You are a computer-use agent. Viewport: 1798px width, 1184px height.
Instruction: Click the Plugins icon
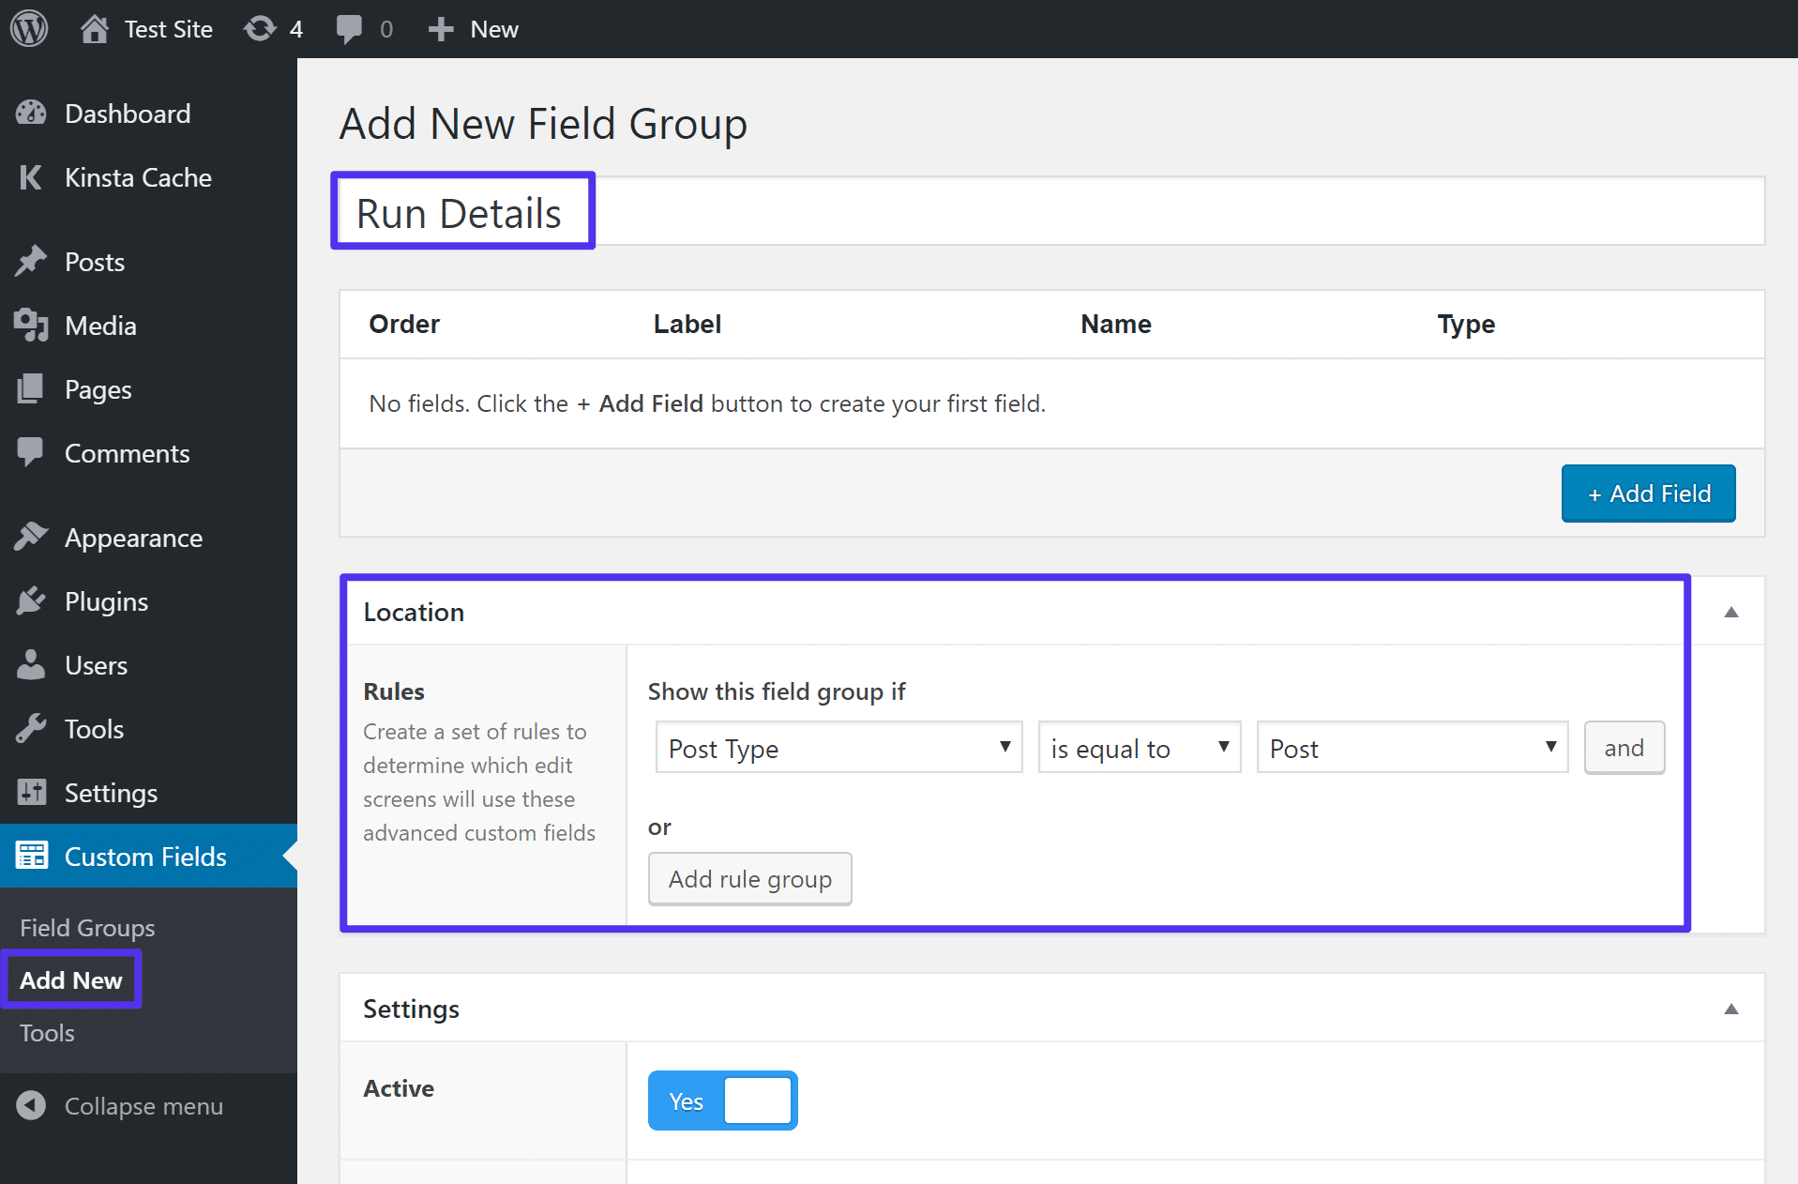(31, 601)
